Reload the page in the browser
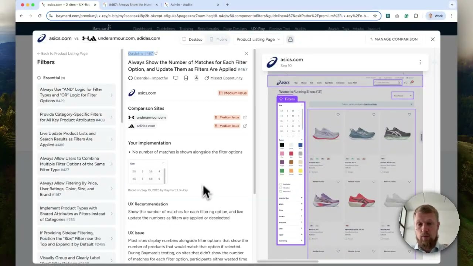This screenshot has width=473, height=266. [40, 16]
